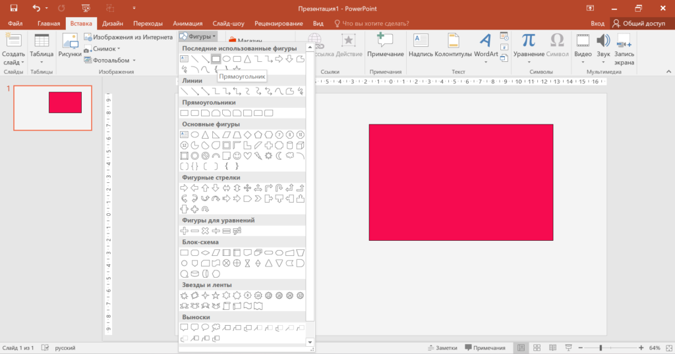Select the 5-point star shape

pos(216,295)
